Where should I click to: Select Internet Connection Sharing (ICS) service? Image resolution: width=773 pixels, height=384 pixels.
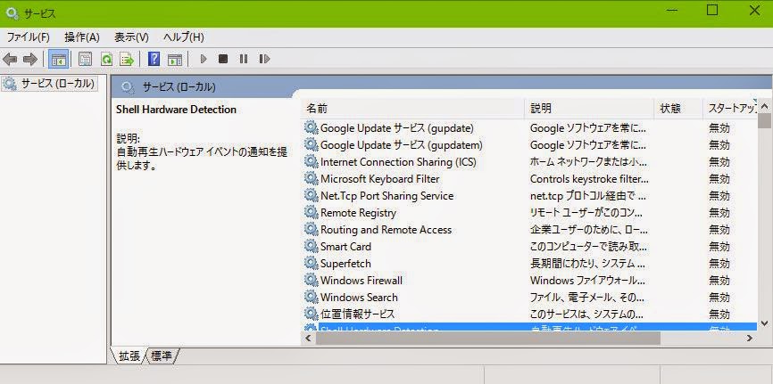point(530,162)
